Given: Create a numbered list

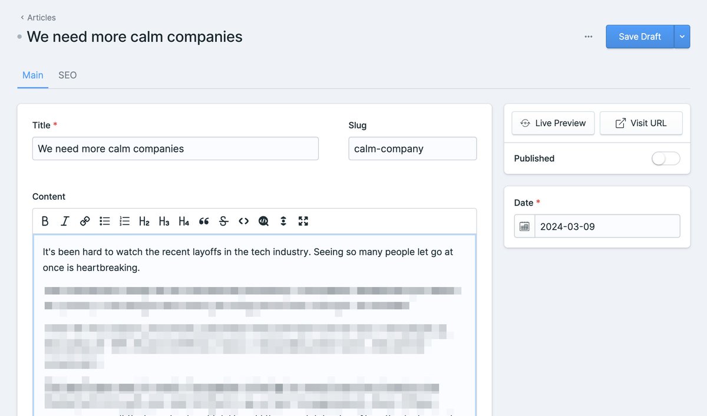Looking at the screenshot, I should [x=124, y=221].
